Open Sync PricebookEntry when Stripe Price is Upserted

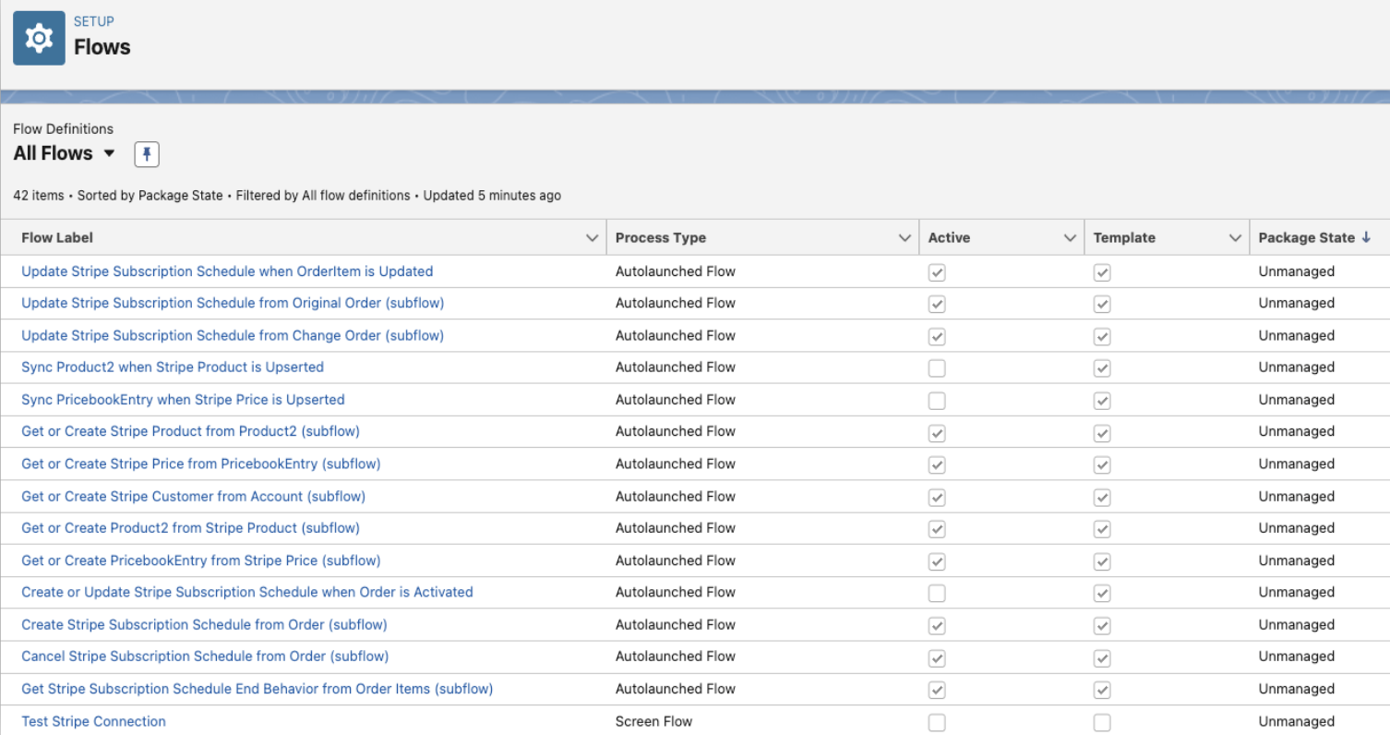click(x=183, y=400)
